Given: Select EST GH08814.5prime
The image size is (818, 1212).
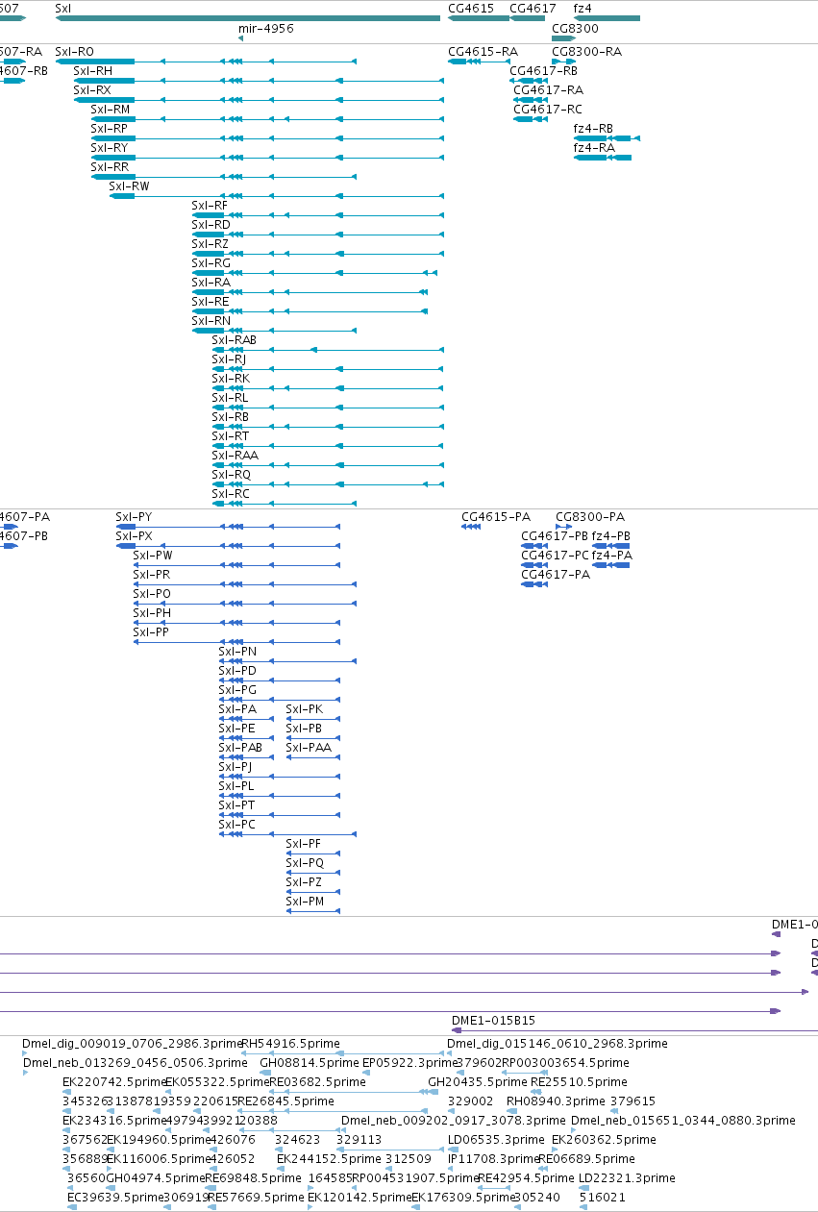Looking at the screenshot, I should coord(310,1063).
